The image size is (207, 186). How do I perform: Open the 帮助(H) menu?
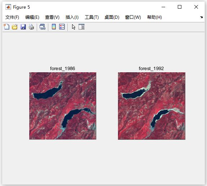click(x=154, y=17)
